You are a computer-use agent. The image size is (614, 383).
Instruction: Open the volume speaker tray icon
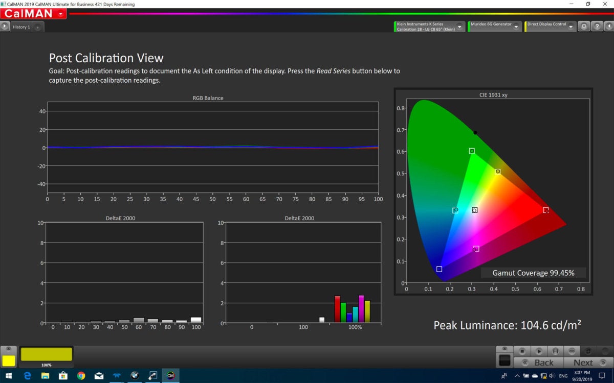pyautogui.click(x=552, y=375)
